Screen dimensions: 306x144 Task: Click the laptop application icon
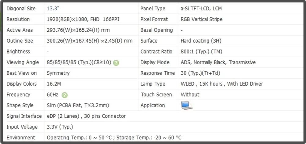click(187, 105)
